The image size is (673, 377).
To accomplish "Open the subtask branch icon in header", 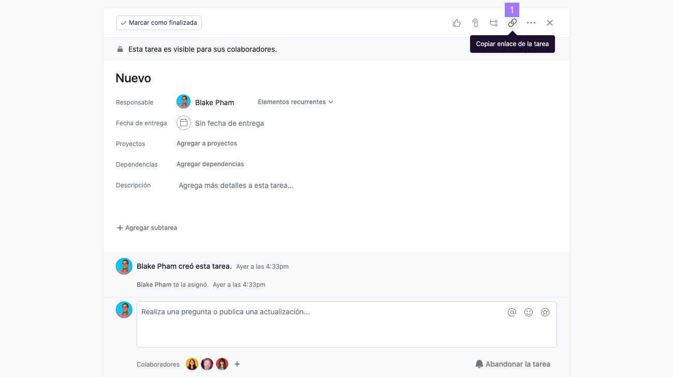I will 494,23.
